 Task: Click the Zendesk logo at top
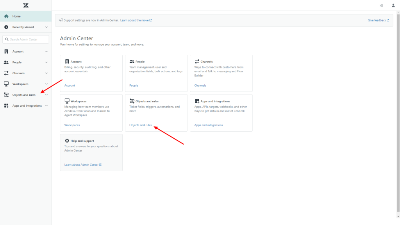point(26,5)
